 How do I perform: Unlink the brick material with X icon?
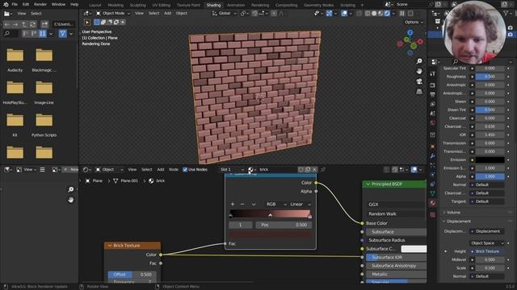point(314,169)
